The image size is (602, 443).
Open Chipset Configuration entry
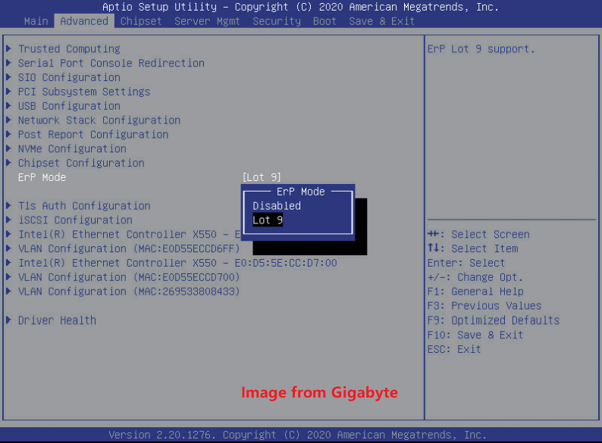pyautogui.click(x=81, y=163)
